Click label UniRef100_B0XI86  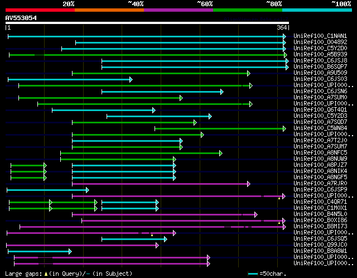tap(320, 221)
